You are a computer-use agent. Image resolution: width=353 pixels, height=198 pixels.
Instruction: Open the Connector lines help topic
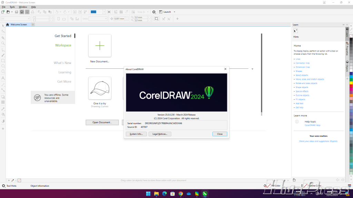[x=302, y=63]
